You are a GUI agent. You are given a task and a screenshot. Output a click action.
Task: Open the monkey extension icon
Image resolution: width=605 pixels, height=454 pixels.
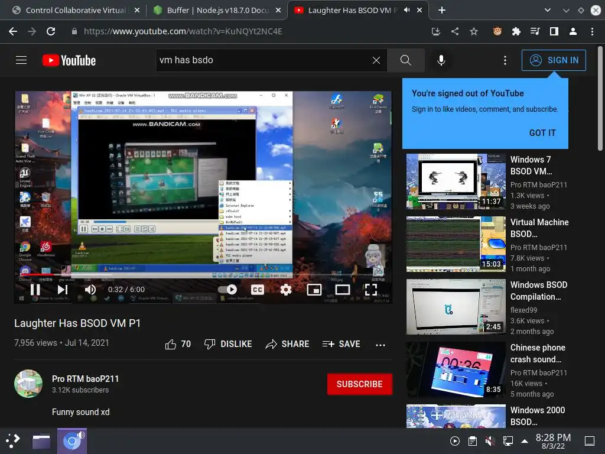497,31
